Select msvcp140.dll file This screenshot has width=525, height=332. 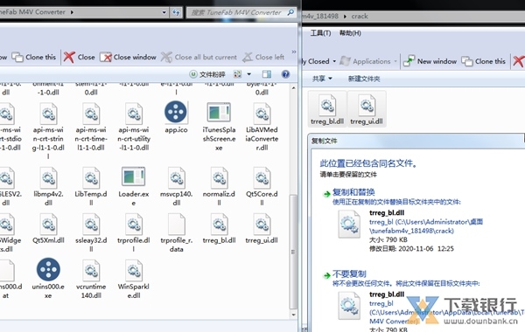click(177, 186)
